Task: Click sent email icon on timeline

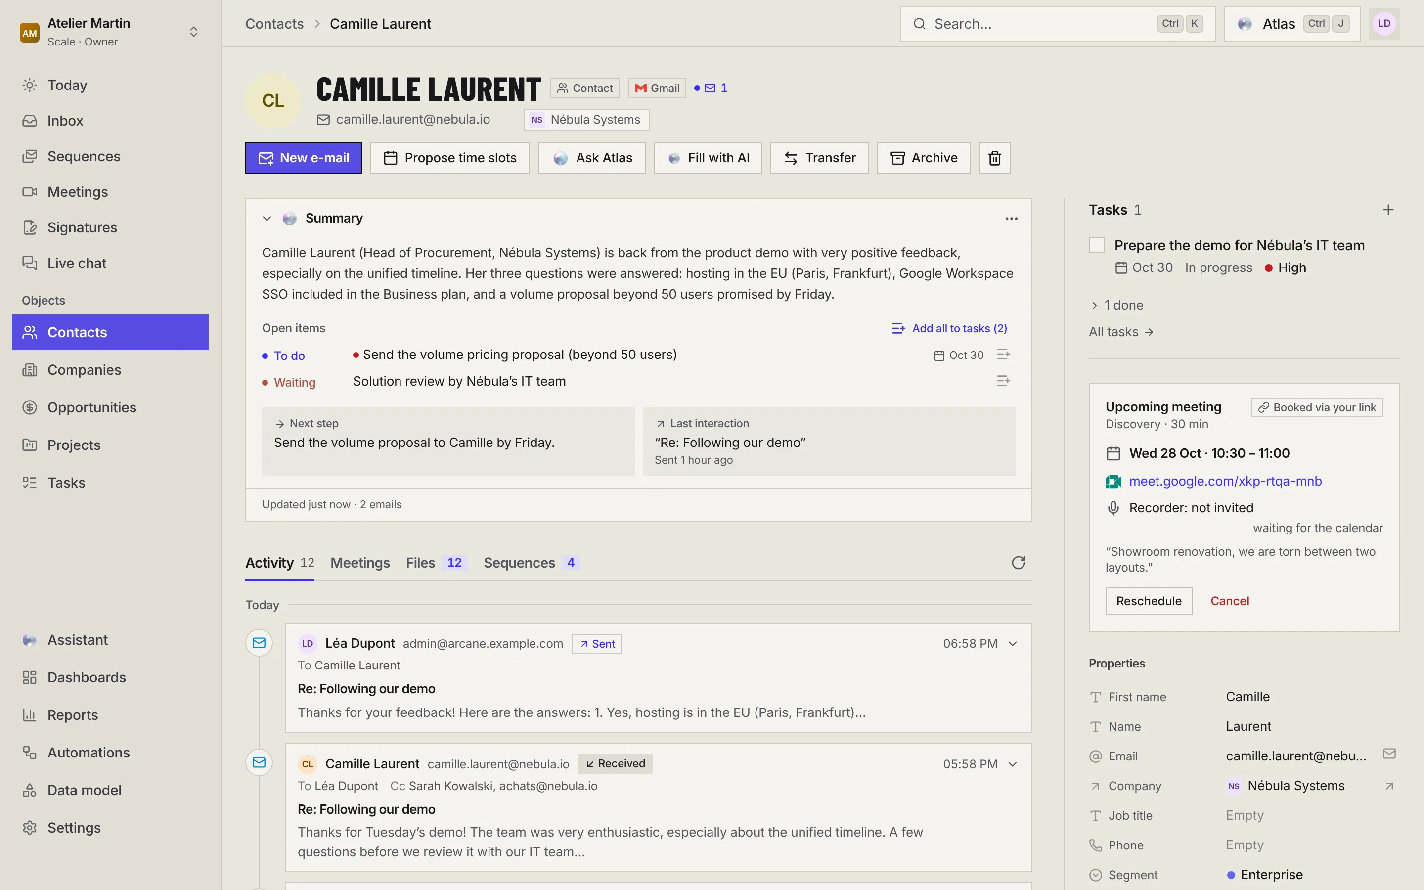Action: tap(259, 643)
